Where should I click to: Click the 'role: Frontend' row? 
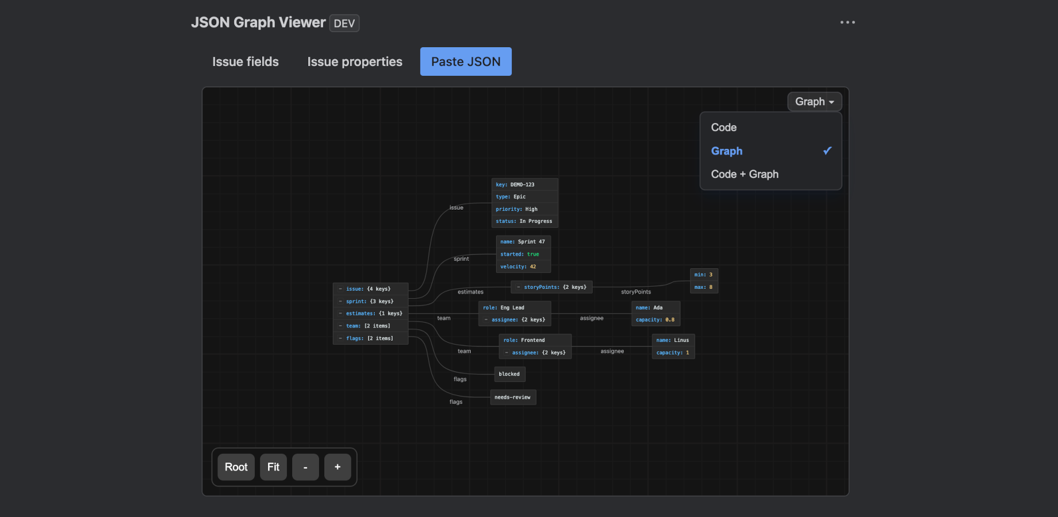tap(535, 340)
